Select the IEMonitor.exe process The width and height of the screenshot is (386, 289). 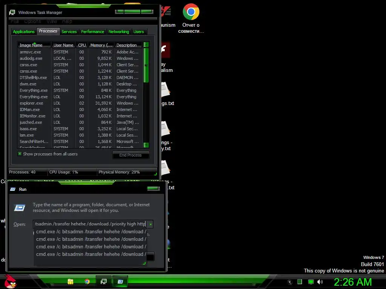click(x=80, y=116)
